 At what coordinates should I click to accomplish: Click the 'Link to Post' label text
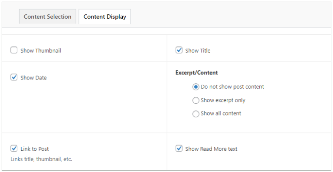click(x=35, y=149)
